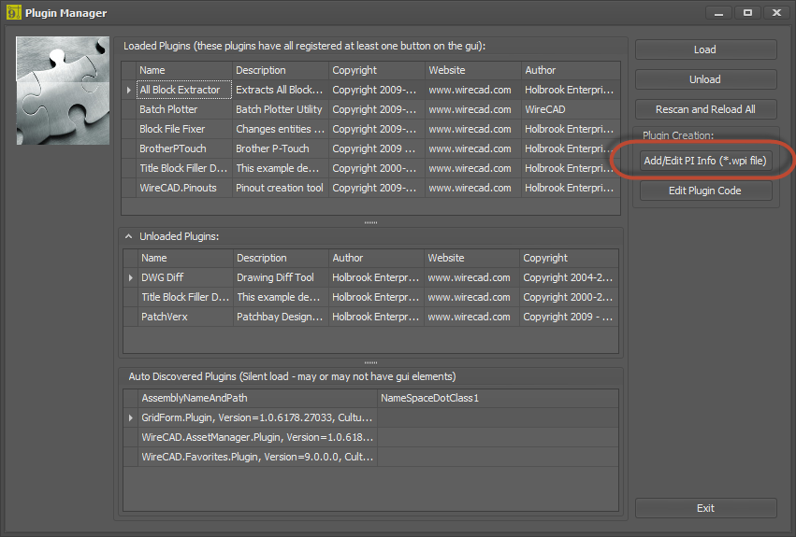This screenshot has width=796, height=537.
Task: Select the WireCAD.Pinouts plugin
Action: [x=184, y=188]
